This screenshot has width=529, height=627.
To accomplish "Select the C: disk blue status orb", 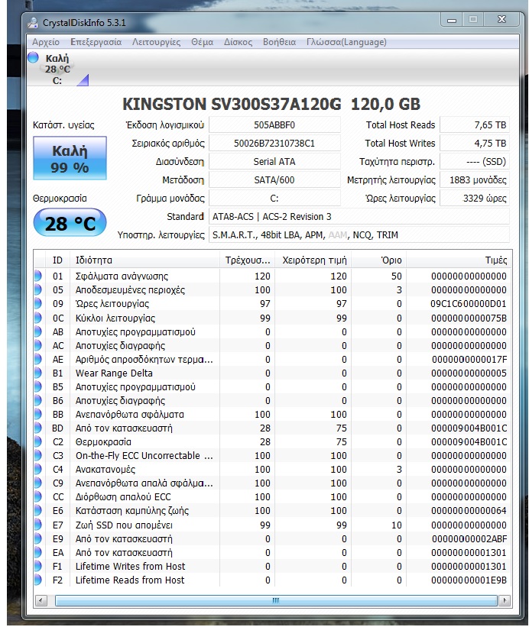I will pyautogui.click(x=33, y=57).
